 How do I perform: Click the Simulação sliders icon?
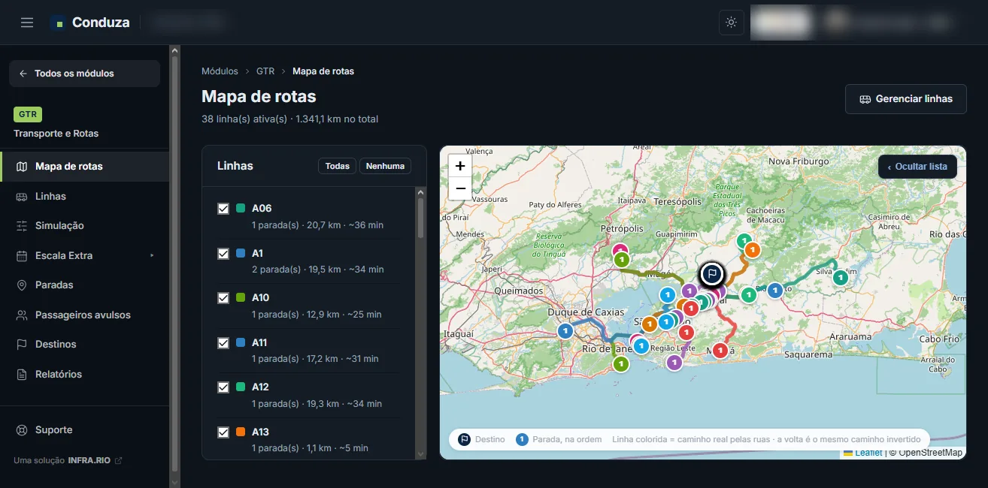tap(22, 226)
